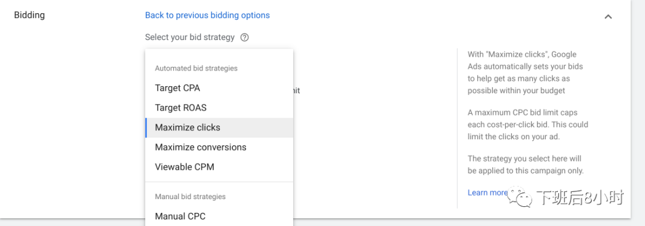The image size is (645, 226).
Task: Click the Automated bid strategies group header
Action: tap(196, 68)
